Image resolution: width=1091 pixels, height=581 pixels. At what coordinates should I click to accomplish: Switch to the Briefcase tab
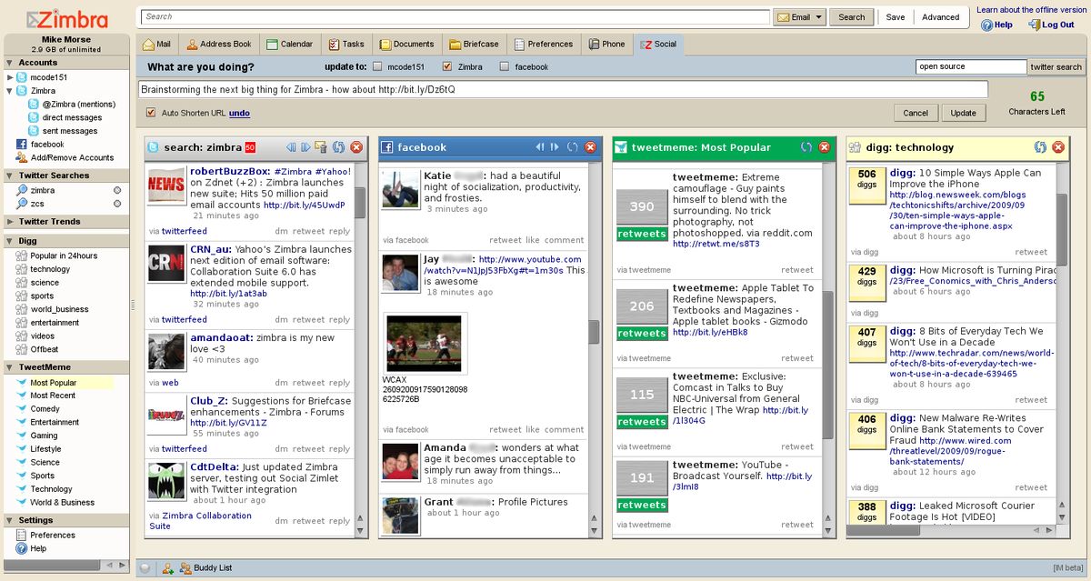point(474,44)
